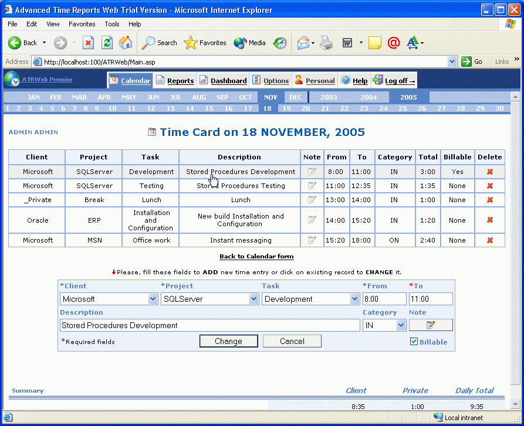Delete the Lunch time entry
The width and height of the screenshot is (524, 426).
coord(490,200)
